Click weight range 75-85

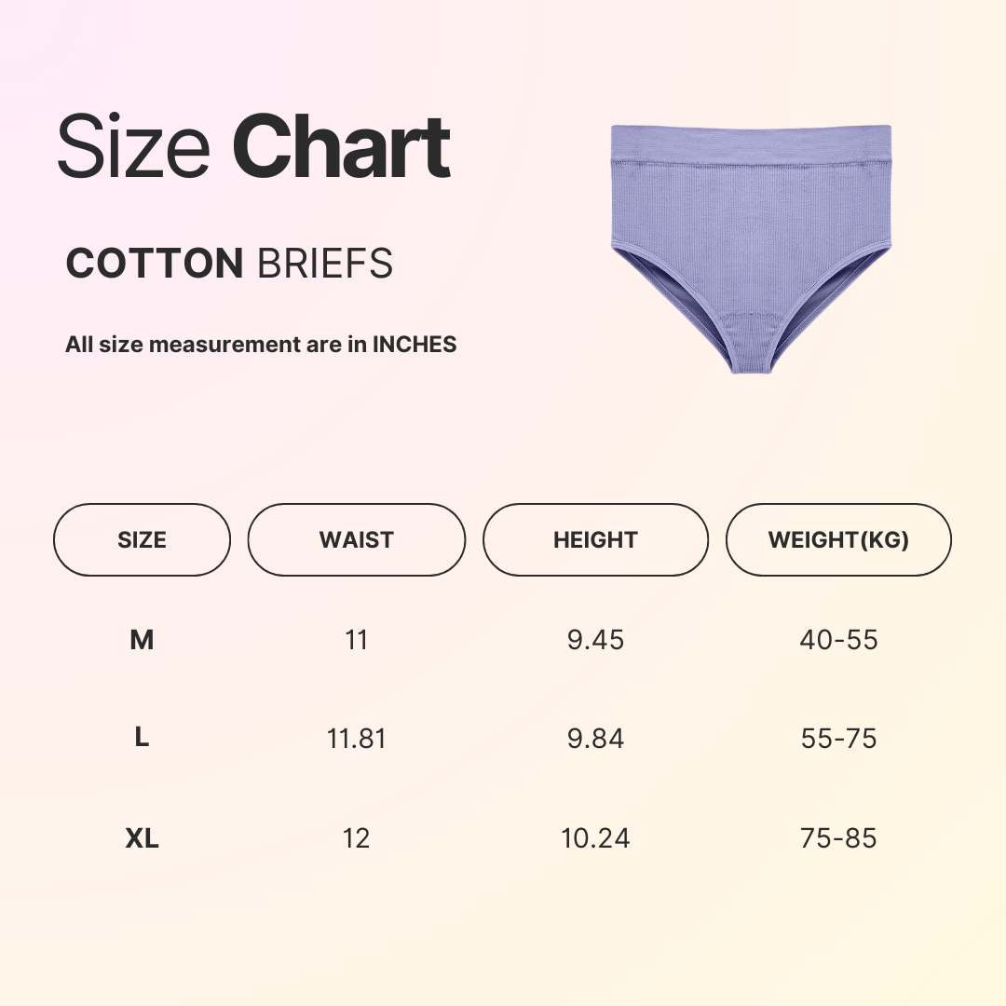click(x=838, y=838)
